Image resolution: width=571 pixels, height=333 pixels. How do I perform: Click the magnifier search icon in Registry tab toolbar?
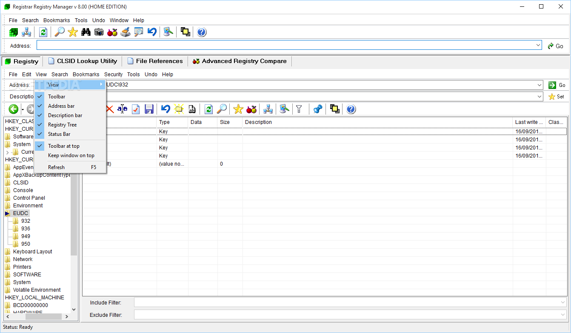click(222, 109)
